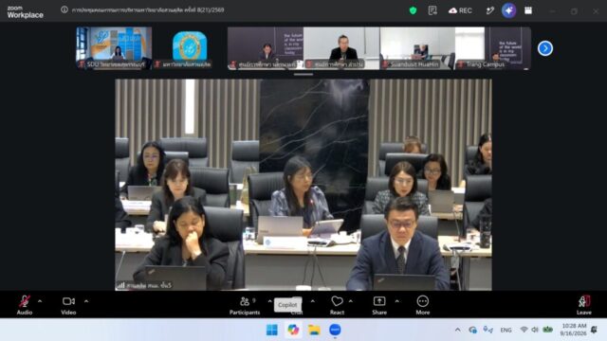
Task: Select the university logo participant thumbnail
Action: (190, 48)
